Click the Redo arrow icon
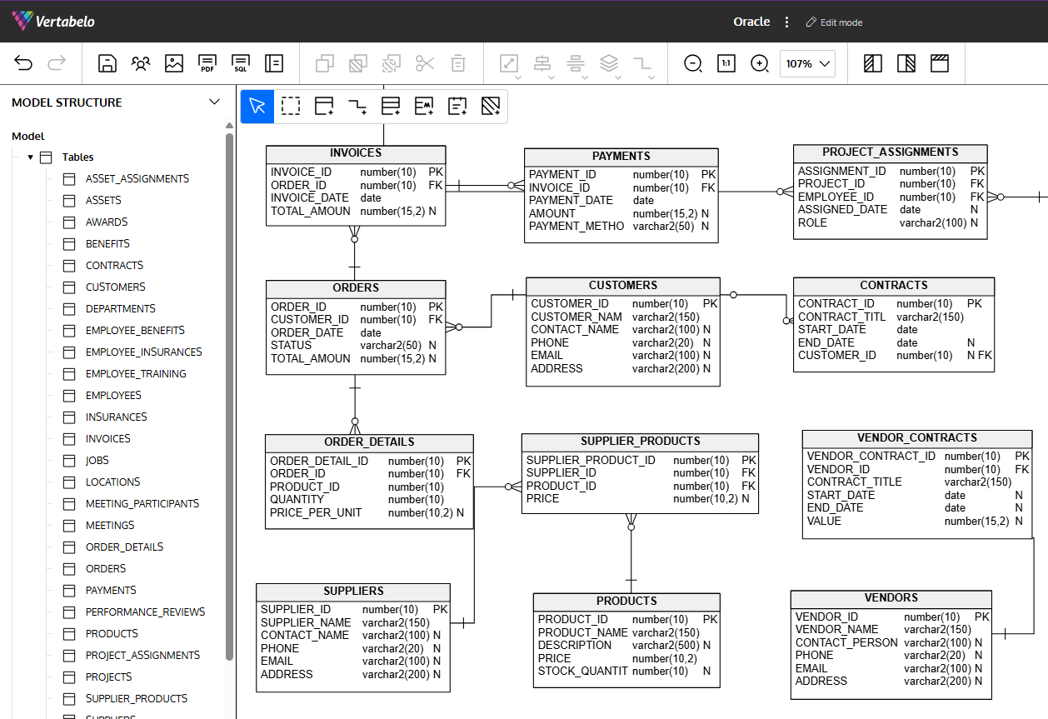The height and width of the screenshot is (719, 1048). click(57, 63)
